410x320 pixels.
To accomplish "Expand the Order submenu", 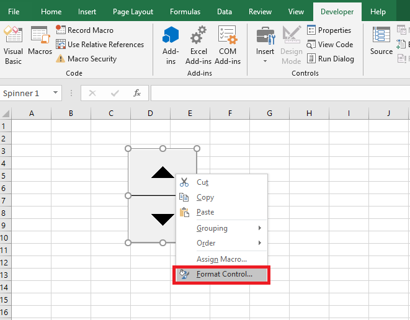I will 221,243.
